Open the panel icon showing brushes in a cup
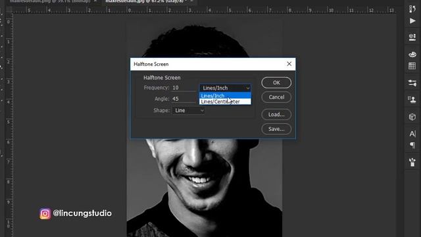Image resolution: width=421 pixels, height=237 pixels. pyautogui.click(x=412, y=163)
